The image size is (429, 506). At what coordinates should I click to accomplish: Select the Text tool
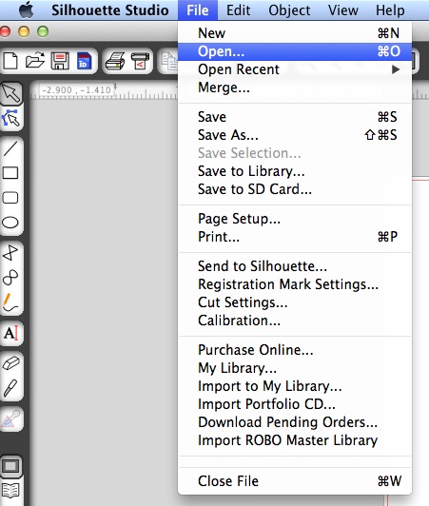tap(11, 333)
